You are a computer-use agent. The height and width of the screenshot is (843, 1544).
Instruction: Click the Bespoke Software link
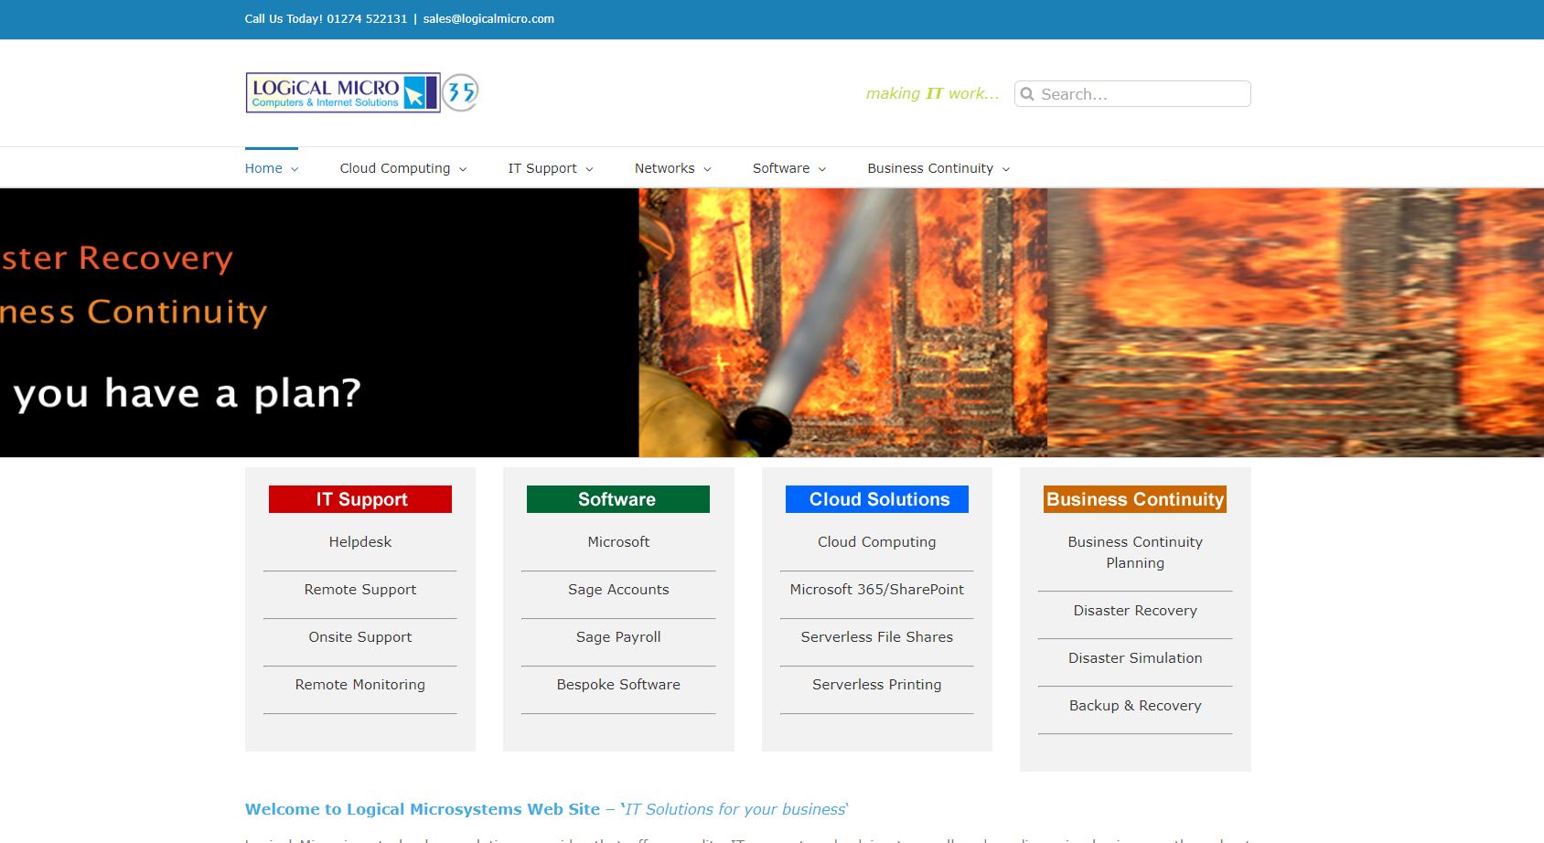tap(618, 684)
